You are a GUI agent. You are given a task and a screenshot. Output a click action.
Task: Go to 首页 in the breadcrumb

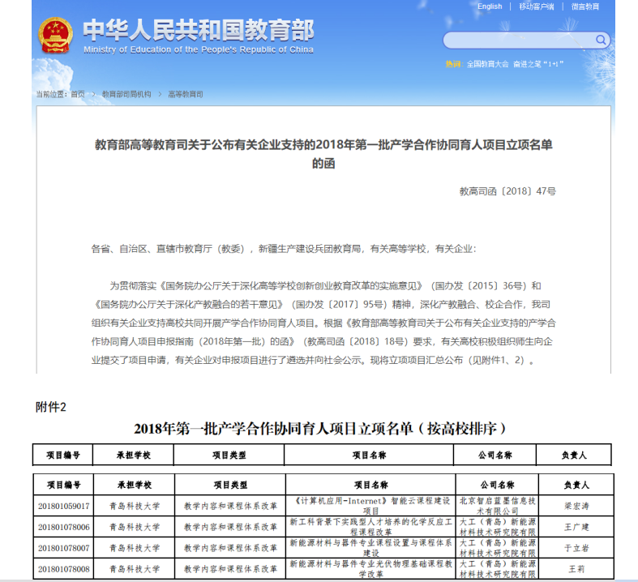click(77, 94)
